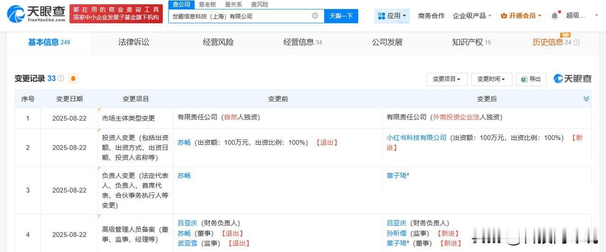Screen dimensions: 606x252
Task: Open the 基本信息 tab
Action: tap(49, 42)
